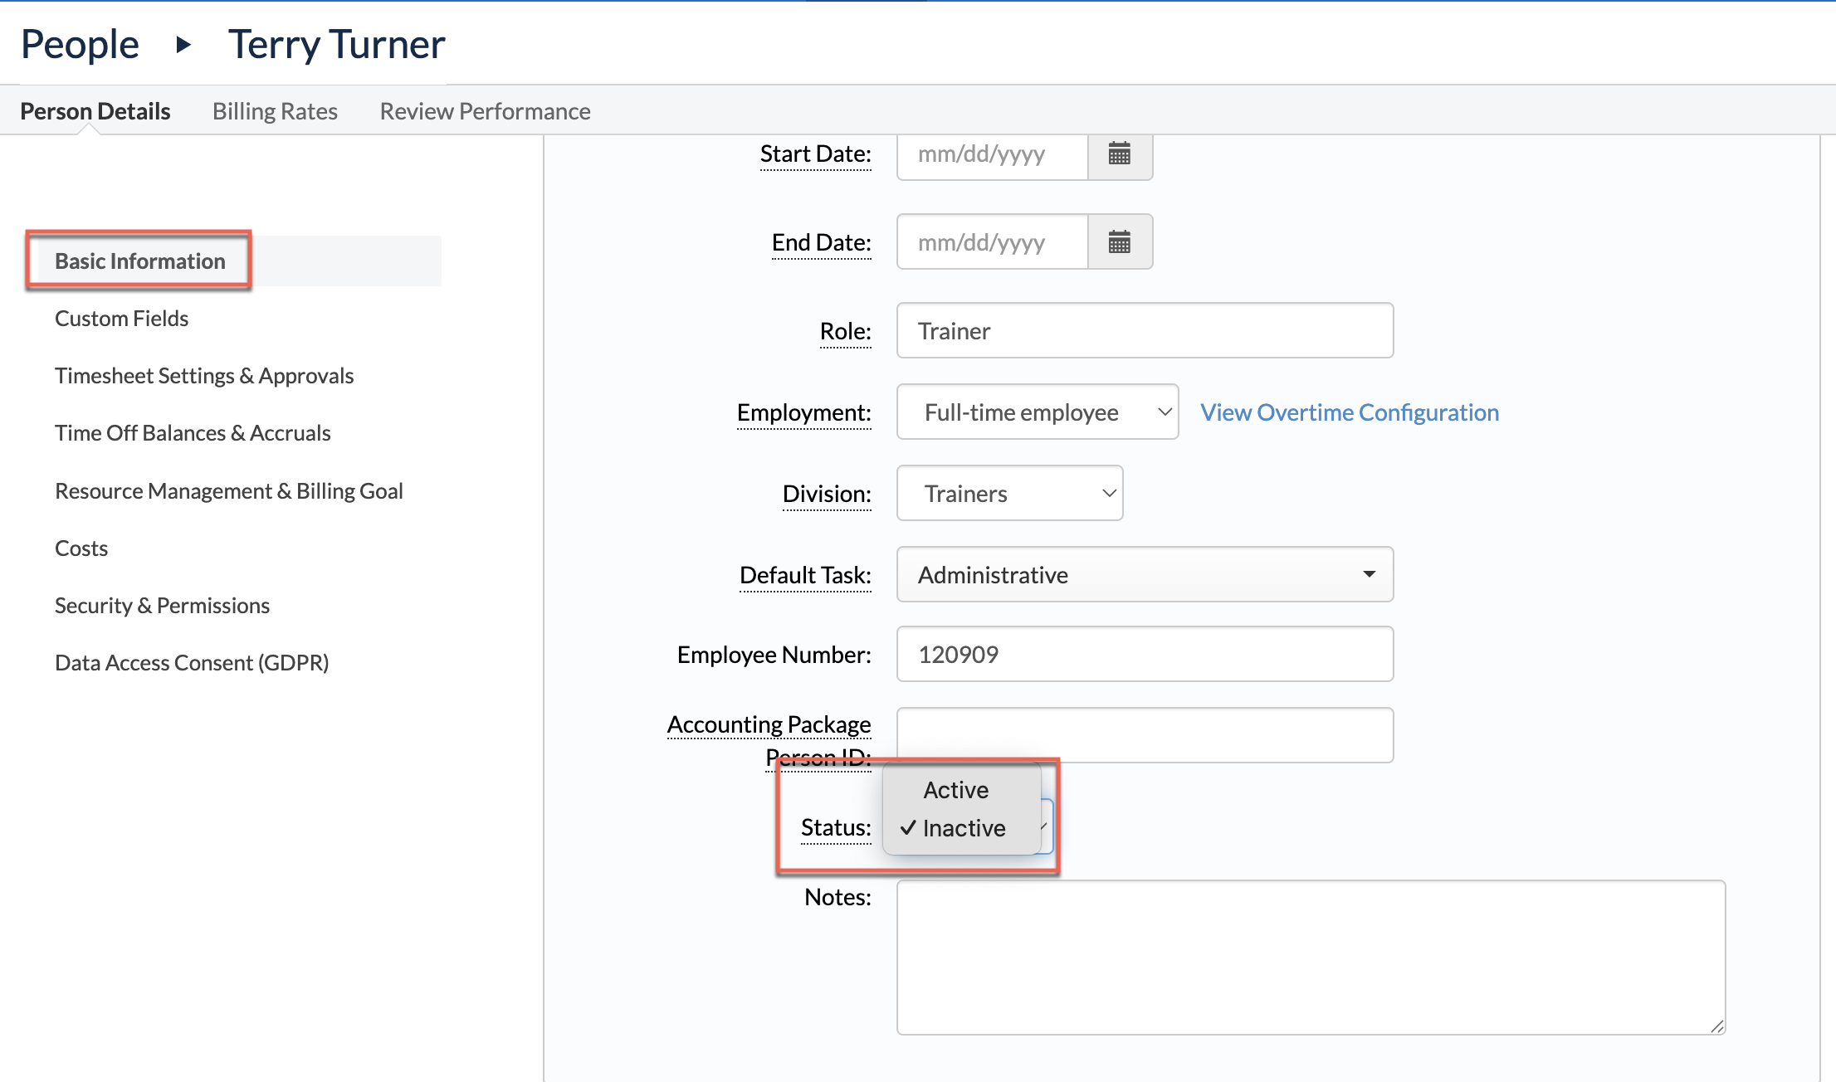This screenshot has width=1836, height=1082.
Task: Open the Division dropdown
Action: tap(1008, 493)
